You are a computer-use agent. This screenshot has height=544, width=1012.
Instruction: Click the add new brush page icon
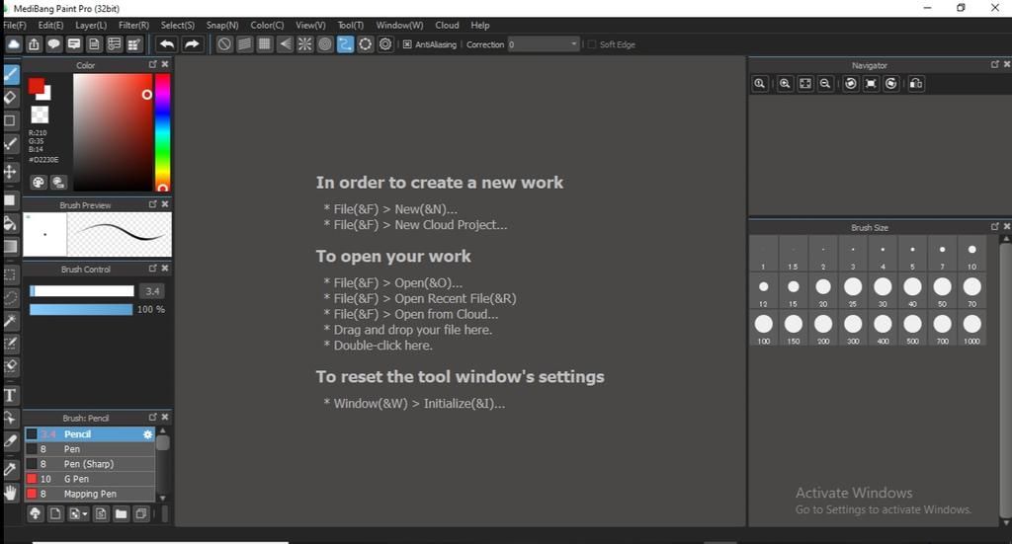pyautogui.click(x=55, y=513)
